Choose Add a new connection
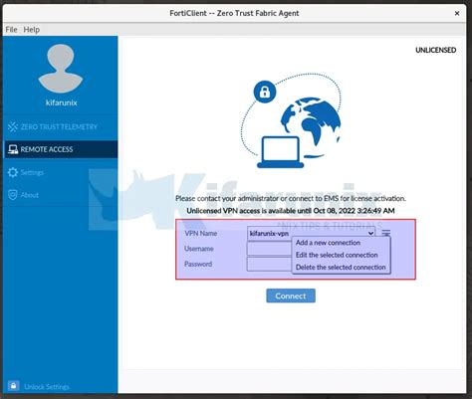The width and height of the screenshot is (472, 399). point(328,243)
